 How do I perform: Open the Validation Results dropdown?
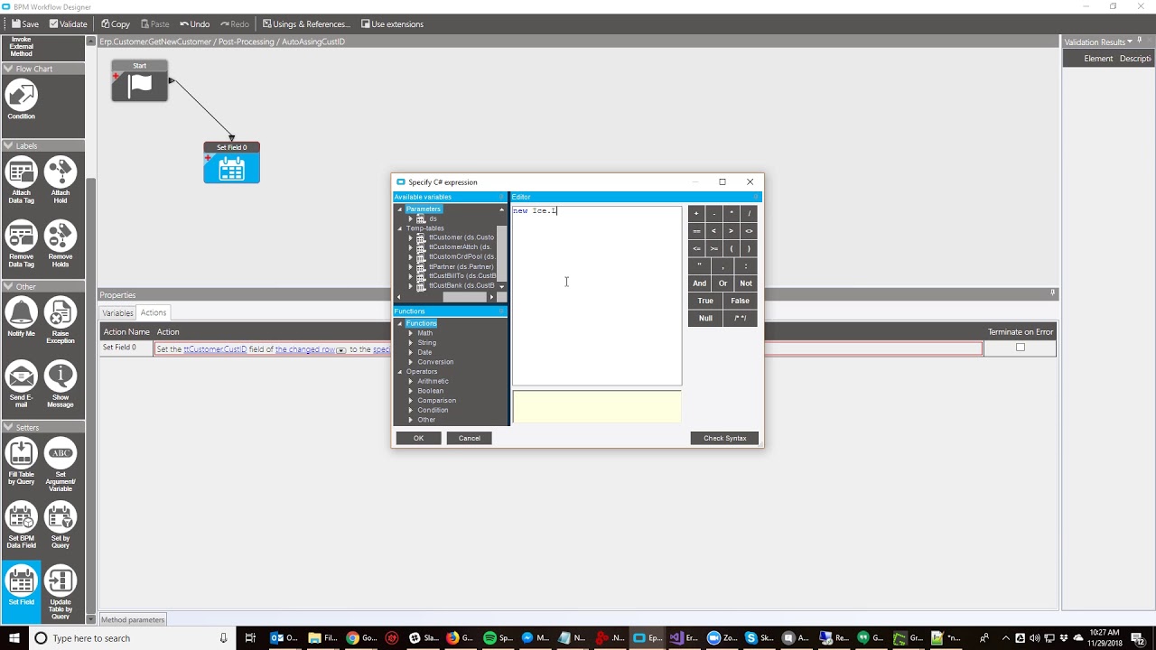[x=1130, y=42]
